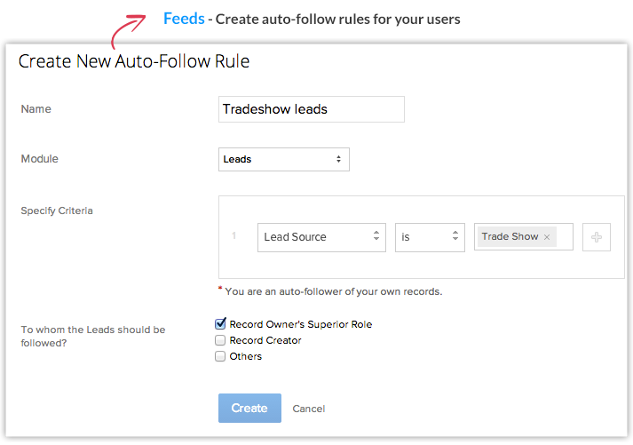The height and width of the screenshot is (445, 633).
Task: Cancel the auto-follow rule creation
Action: pos(308,409)
